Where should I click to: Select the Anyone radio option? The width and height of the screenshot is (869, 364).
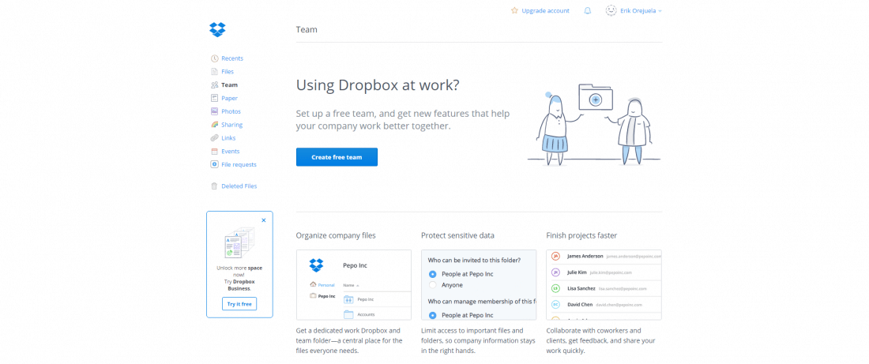pos(432,285)
